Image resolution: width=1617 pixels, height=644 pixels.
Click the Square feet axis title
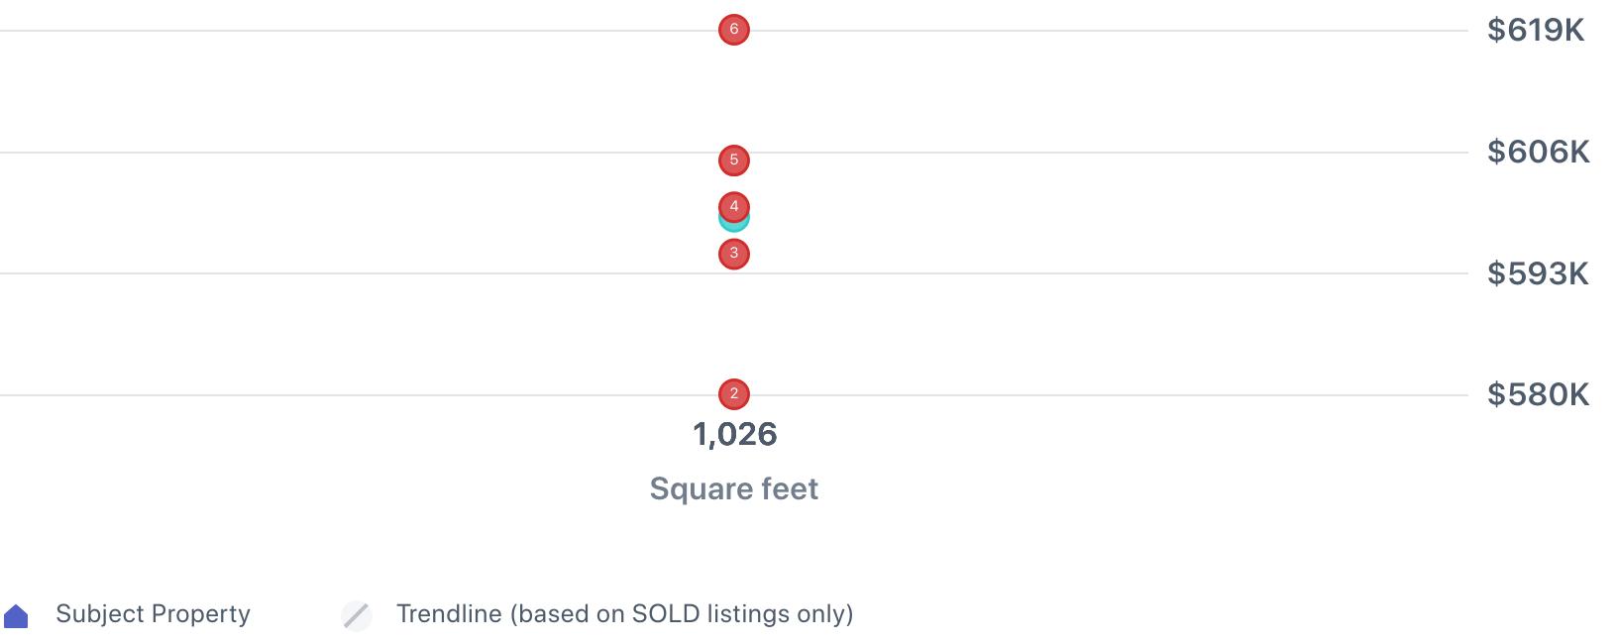coord(733,488)
